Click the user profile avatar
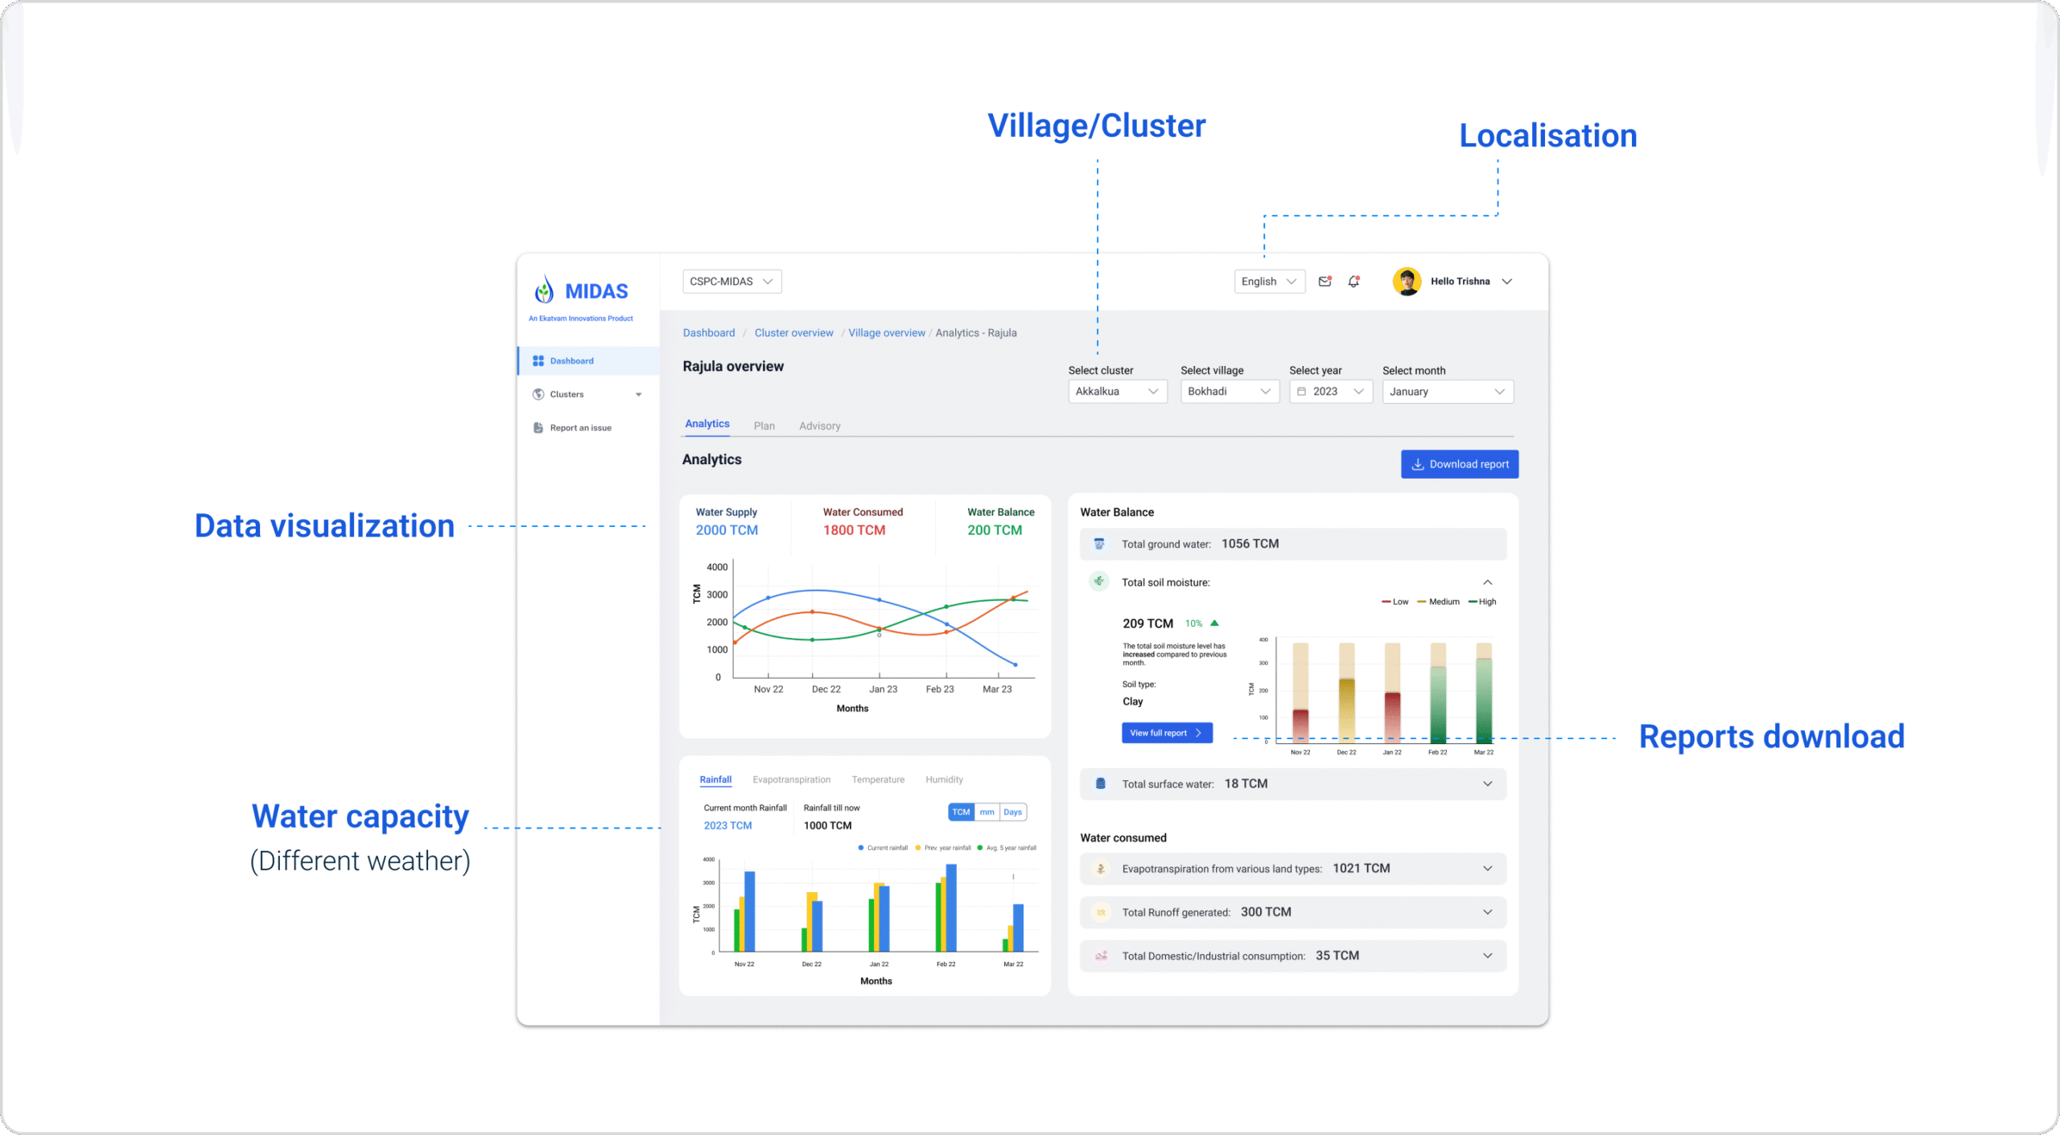This screenshot has height=1135, width=2060. click(x=1407, y=282)
